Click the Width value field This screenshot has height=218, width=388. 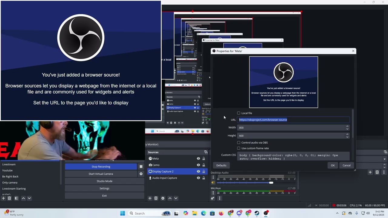(x=291, y=128)
